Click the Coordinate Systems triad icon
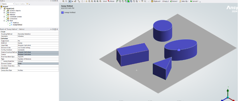The image size is (238, 101). point(8,17)
